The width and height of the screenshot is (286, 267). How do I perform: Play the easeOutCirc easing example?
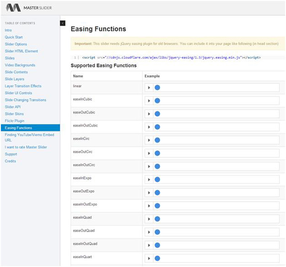click(149, 153)
